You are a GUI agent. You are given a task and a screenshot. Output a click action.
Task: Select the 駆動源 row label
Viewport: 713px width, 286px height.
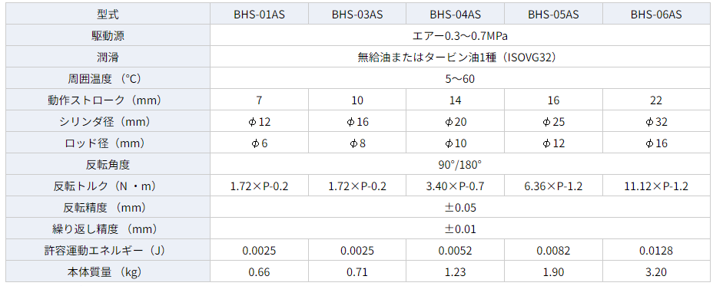(x=108, y=36)
